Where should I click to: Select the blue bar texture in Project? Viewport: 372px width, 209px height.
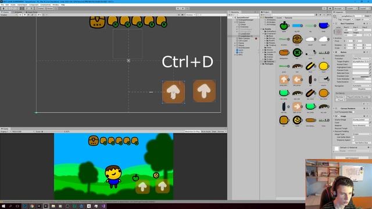coord(297,26)
